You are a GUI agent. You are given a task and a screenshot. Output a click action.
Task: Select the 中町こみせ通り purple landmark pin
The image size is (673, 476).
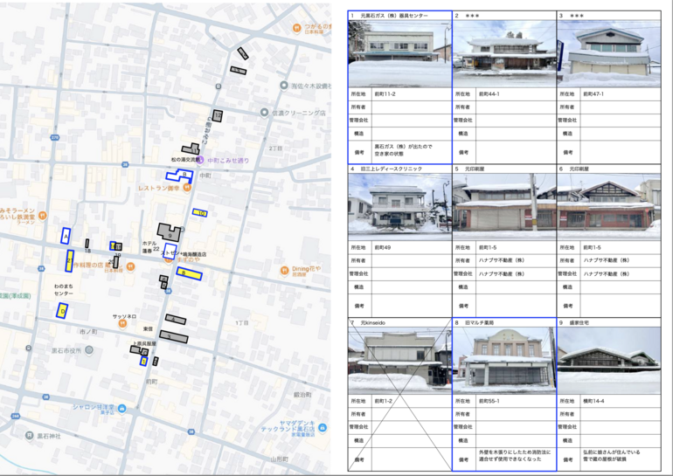[200, 161]
